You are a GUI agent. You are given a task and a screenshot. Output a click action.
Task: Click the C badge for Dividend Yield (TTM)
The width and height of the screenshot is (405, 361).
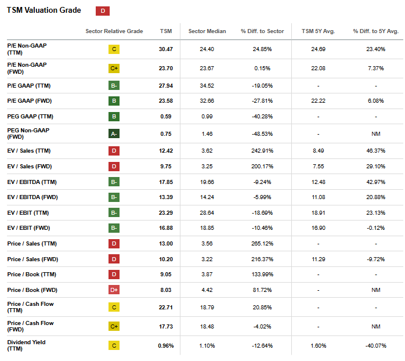114,345
